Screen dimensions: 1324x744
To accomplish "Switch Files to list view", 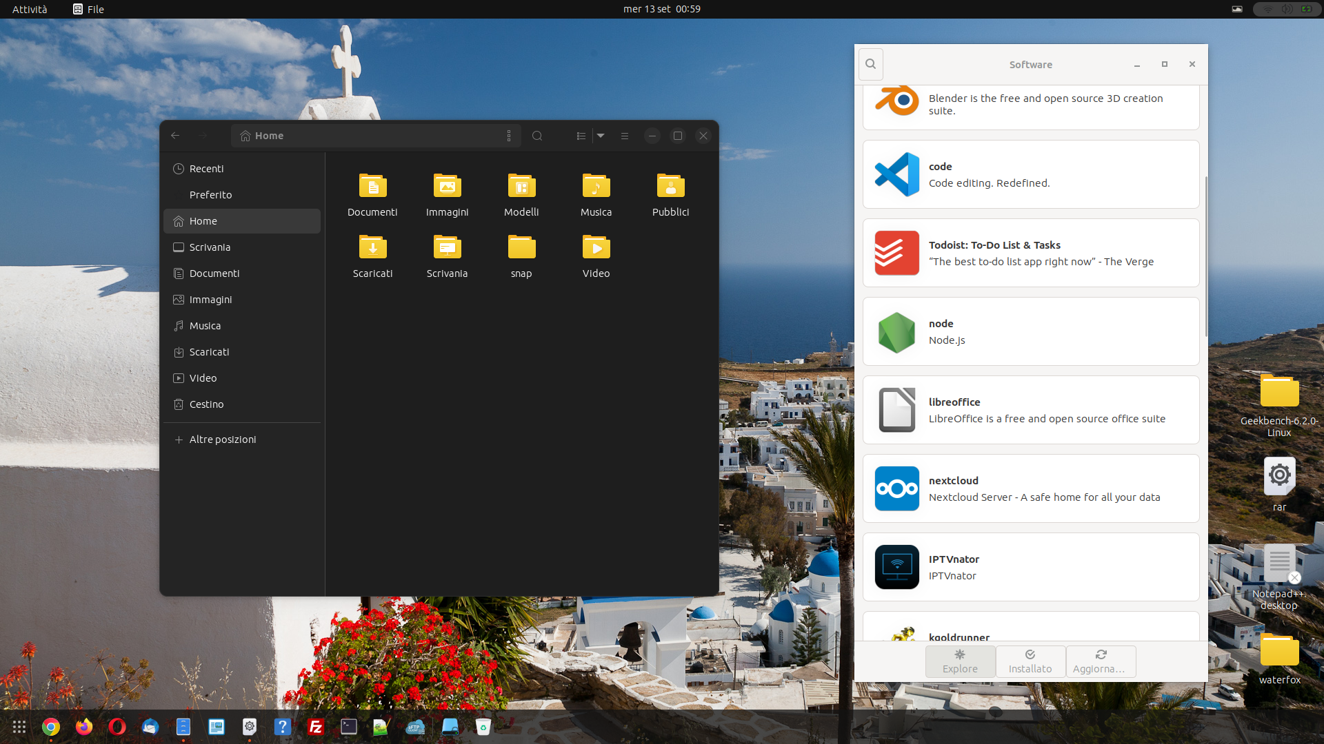I will point(581,136).
